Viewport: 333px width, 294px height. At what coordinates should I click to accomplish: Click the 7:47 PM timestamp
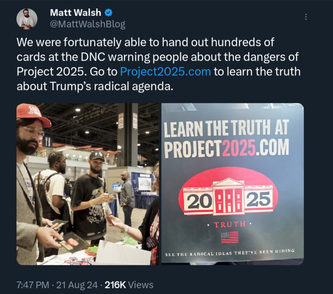click(x=33, y=285)
